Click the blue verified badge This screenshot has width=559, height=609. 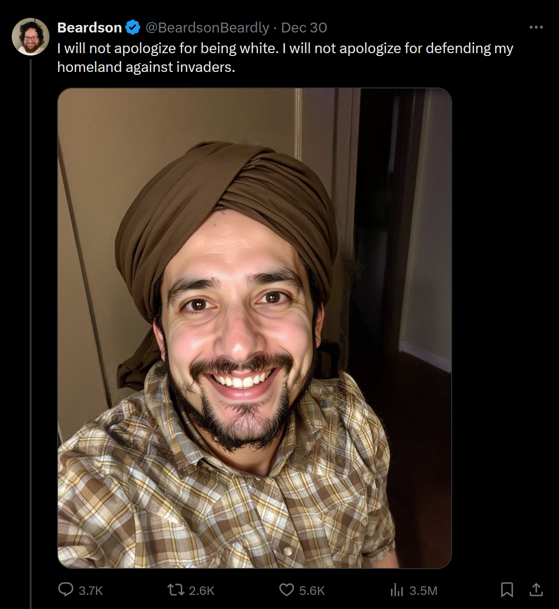tap(133, 28)
